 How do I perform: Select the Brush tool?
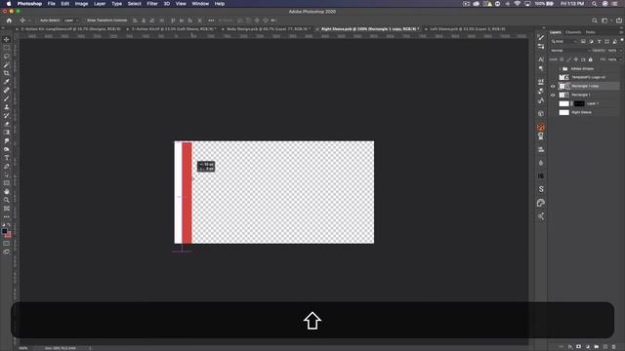click(x=7, y=98)
